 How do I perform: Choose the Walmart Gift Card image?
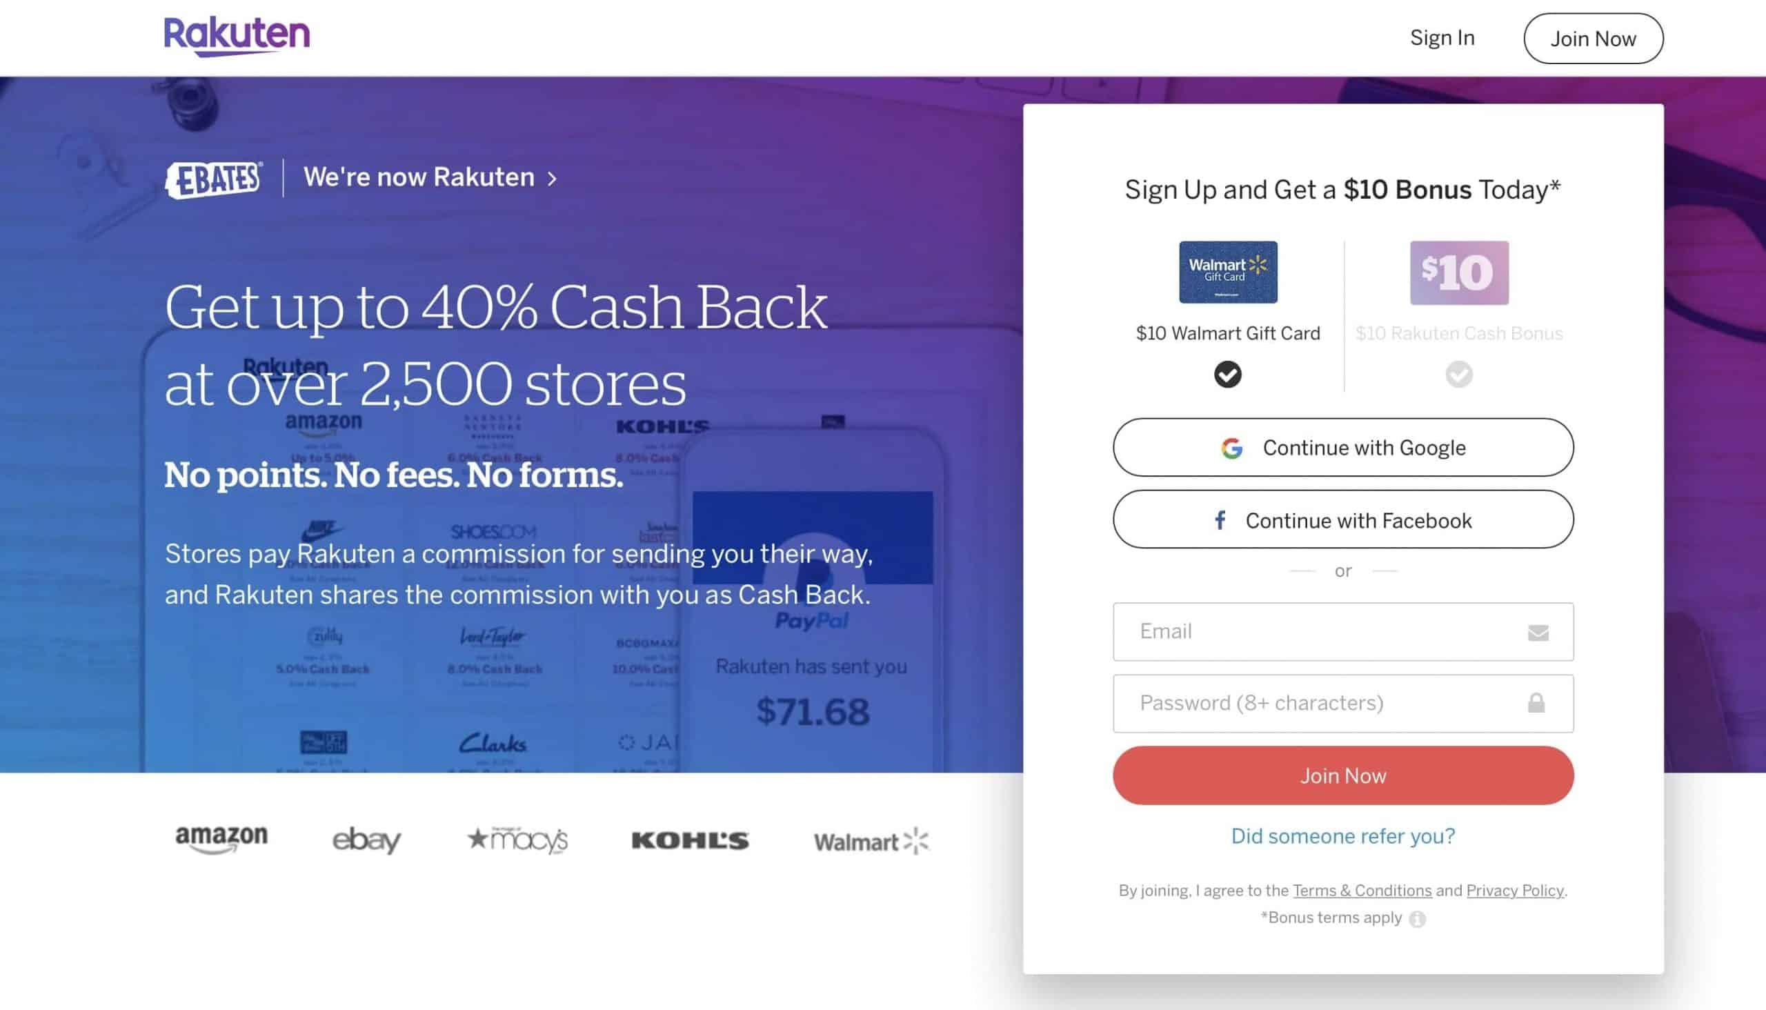(x=1228, y=272)
